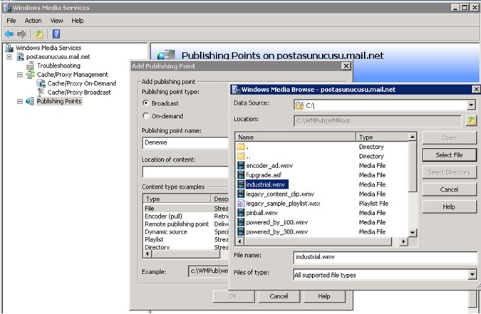Select the pinball.wmv file in list
The image size is (481, 314).
[x=262, y=212]
